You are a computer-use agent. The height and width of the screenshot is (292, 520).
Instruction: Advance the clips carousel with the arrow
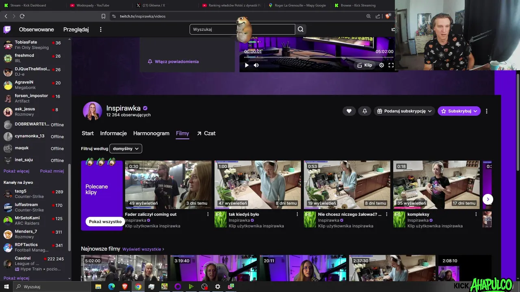(x=488, y=199)
